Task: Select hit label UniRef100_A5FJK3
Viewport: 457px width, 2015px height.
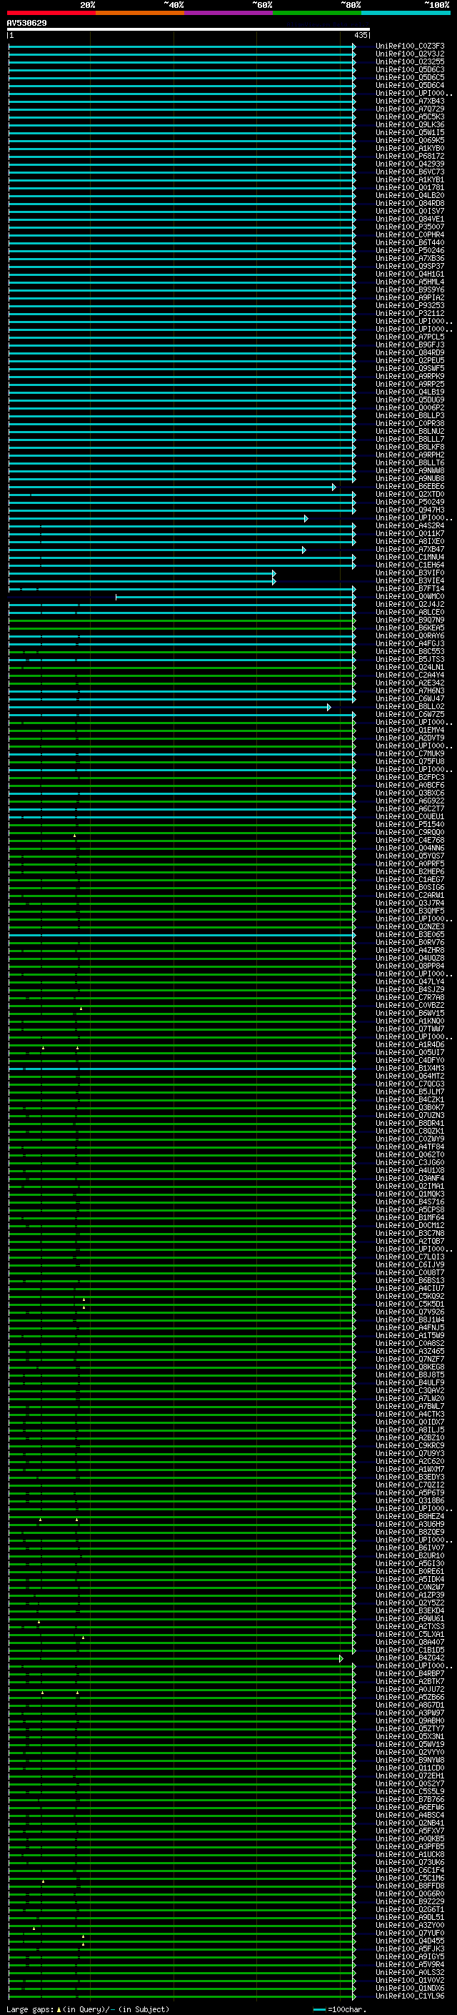Action: click(410, 1949)
